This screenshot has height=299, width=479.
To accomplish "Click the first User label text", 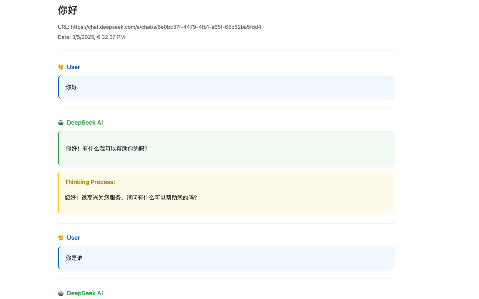I will [x=73, y=67].
